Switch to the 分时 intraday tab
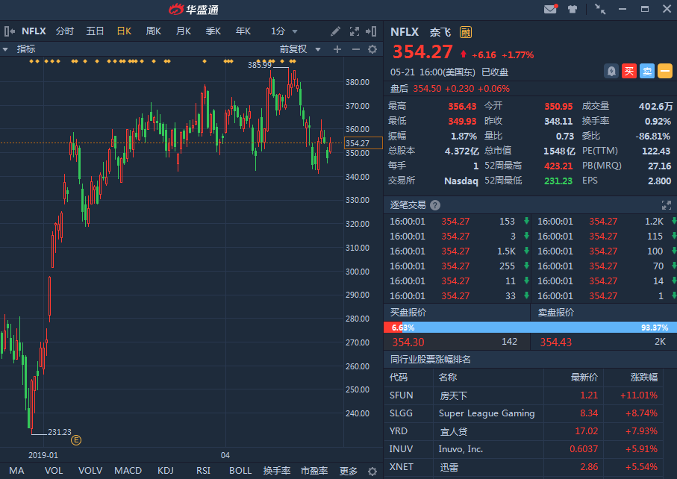 [x=65, y=31]
